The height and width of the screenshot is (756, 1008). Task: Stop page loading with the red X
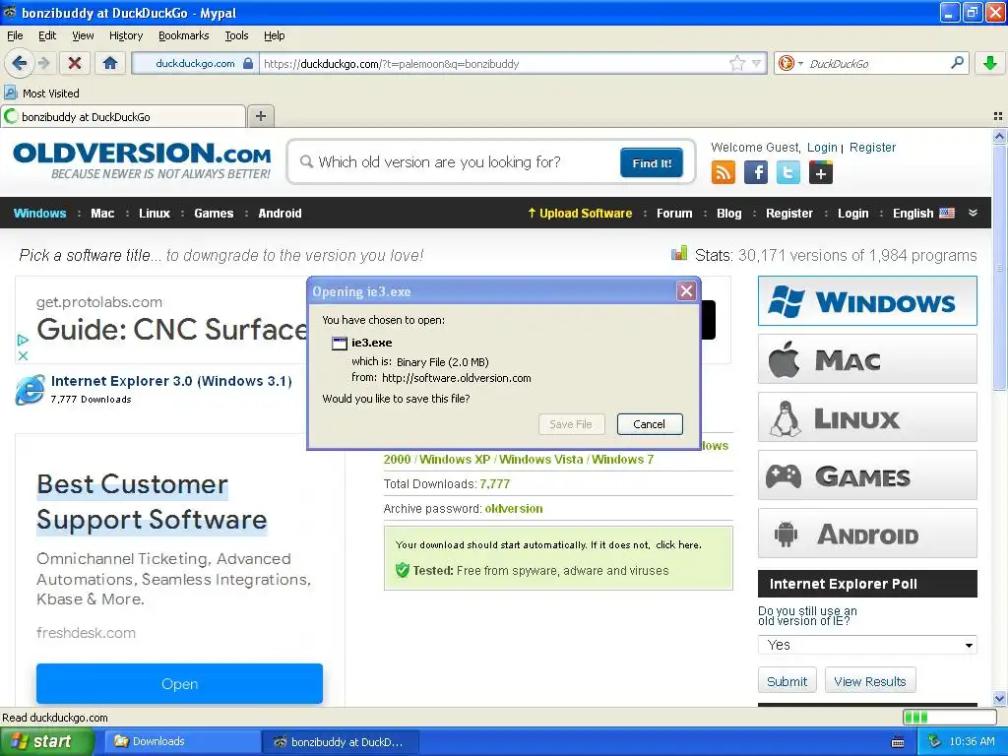point(75,63)
